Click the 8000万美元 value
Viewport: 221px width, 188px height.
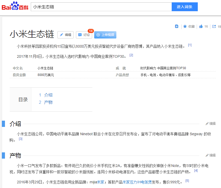(46, 75)
